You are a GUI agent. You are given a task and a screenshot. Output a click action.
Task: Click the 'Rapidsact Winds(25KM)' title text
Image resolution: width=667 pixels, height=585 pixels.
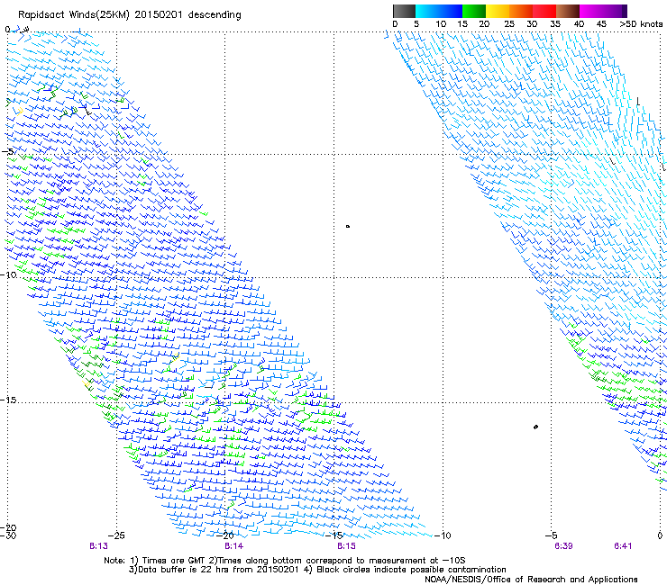pyautogui.click(x=73, y=15)
